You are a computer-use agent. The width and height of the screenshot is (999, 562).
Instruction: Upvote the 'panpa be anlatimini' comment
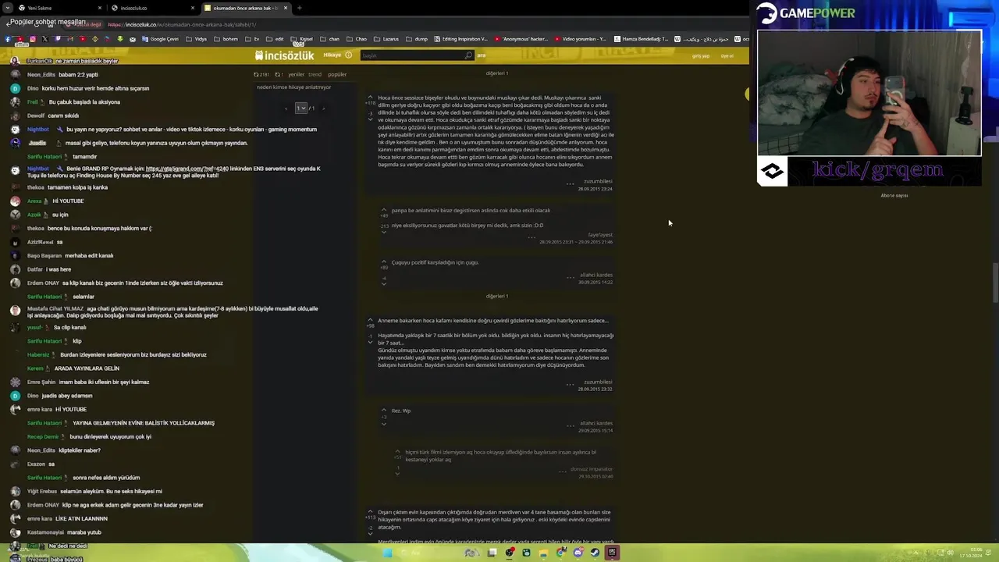(384, 210)
